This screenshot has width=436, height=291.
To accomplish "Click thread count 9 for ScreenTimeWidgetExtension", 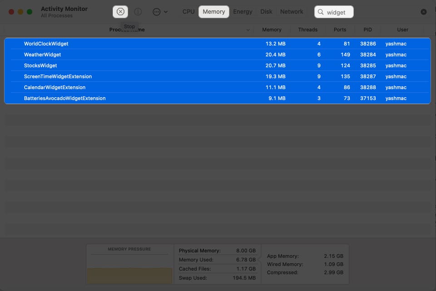I will pos(319,76).
